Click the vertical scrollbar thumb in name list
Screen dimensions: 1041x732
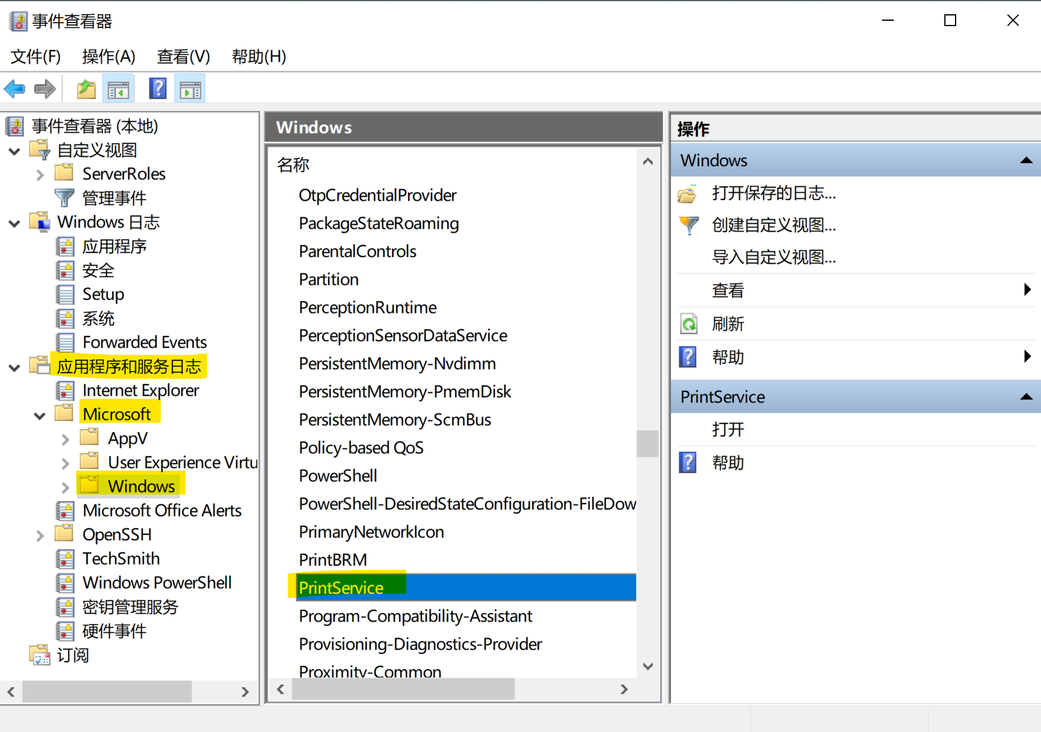coord(647,443)
